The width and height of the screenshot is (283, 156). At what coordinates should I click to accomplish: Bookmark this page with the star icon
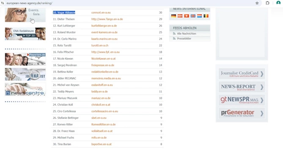point(257,3)
